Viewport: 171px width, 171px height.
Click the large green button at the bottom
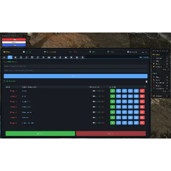pyautogui.click(x=40, y=133)
